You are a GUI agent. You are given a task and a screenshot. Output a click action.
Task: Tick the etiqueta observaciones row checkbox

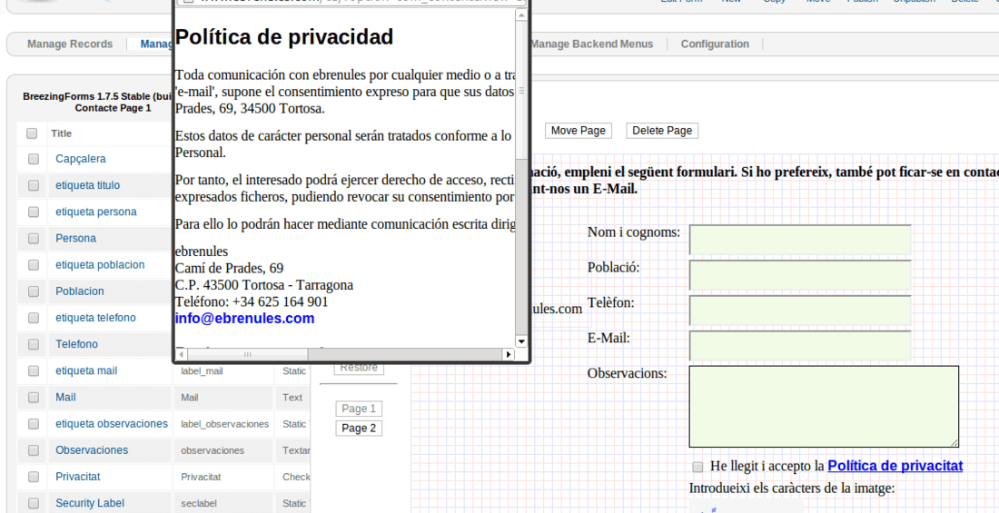pyautogui.click(x=33, y=423)
